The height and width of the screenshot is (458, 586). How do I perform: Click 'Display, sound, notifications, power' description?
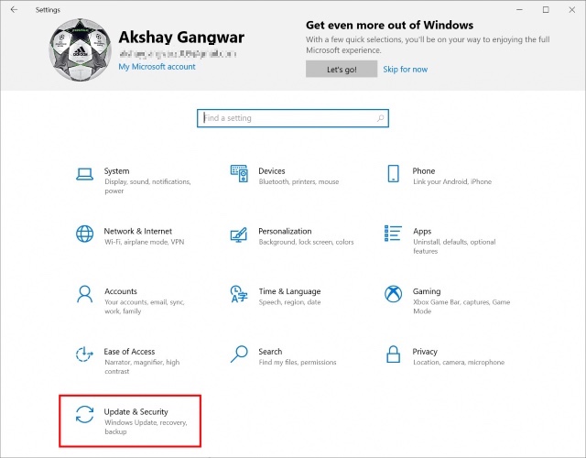click(147, 186)
